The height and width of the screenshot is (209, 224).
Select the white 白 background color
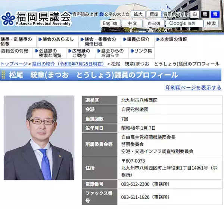pyautogui.click(x=195, y=15)
